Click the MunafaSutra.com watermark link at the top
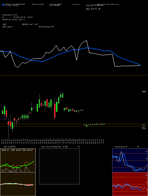 pos(113,4)
